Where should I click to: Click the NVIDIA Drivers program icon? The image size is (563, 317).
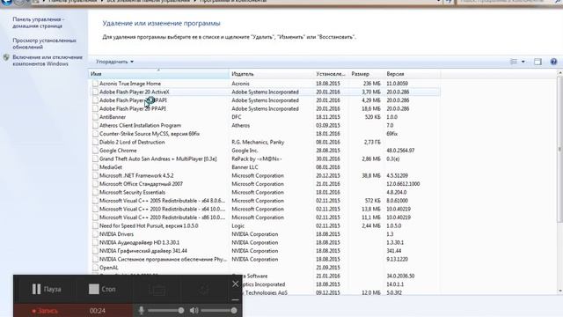click(x=95, y=234)
